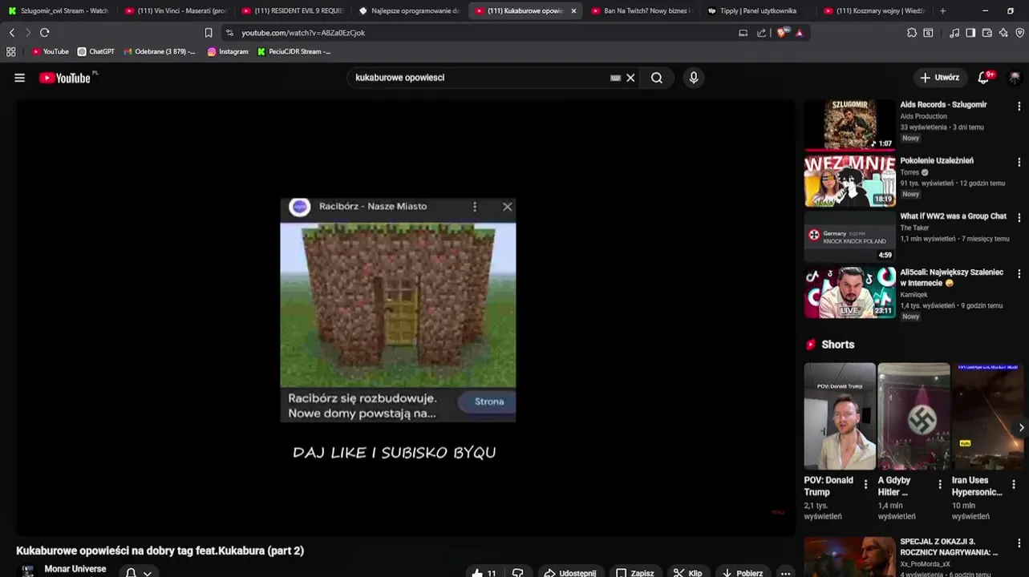The height and width of the screenshot is (577, 1029).
Task: Click the Udostępnij share button
Action: [x=570, y=573]
